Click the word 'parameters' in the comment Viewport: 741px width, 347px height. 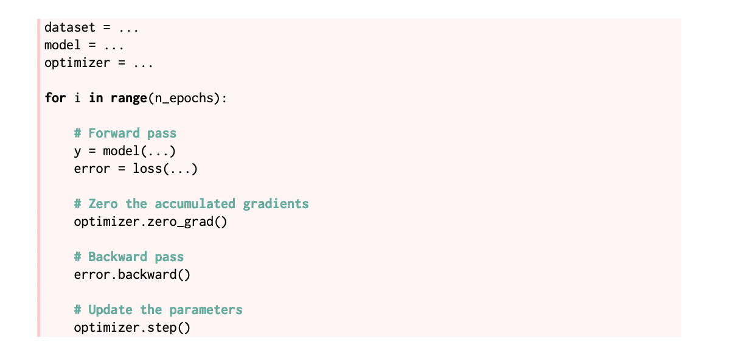coord(206,310)
